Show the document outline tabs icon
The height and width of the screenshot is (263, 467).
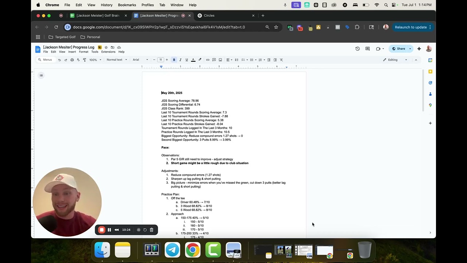click(x=41, y=76)
